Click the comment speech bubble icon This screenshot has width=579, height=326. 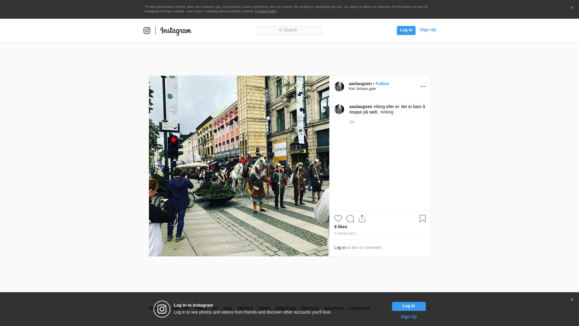click(x=350, y=219)
